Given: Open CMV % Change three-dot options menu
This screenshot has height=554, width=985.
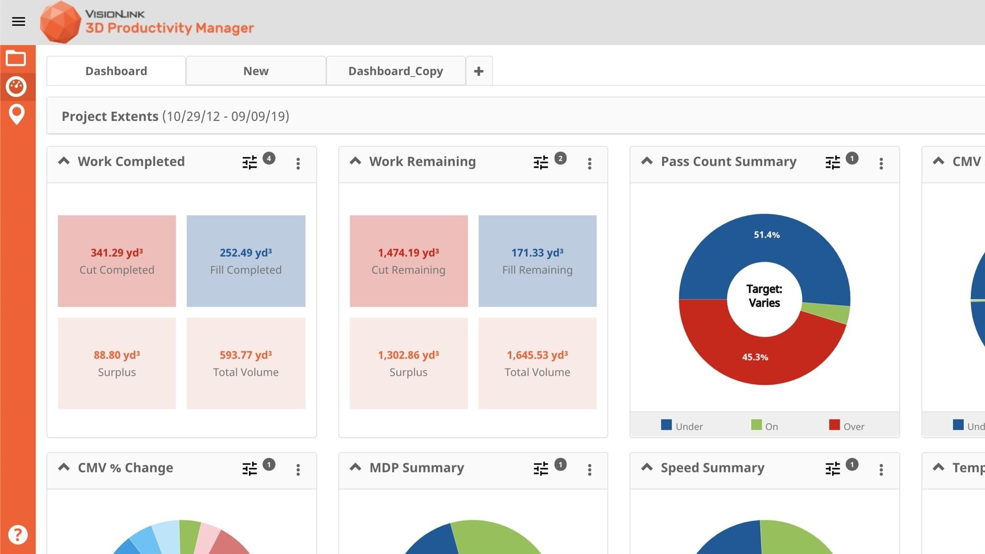Looking at the screenshot, I should pos(298,470).
